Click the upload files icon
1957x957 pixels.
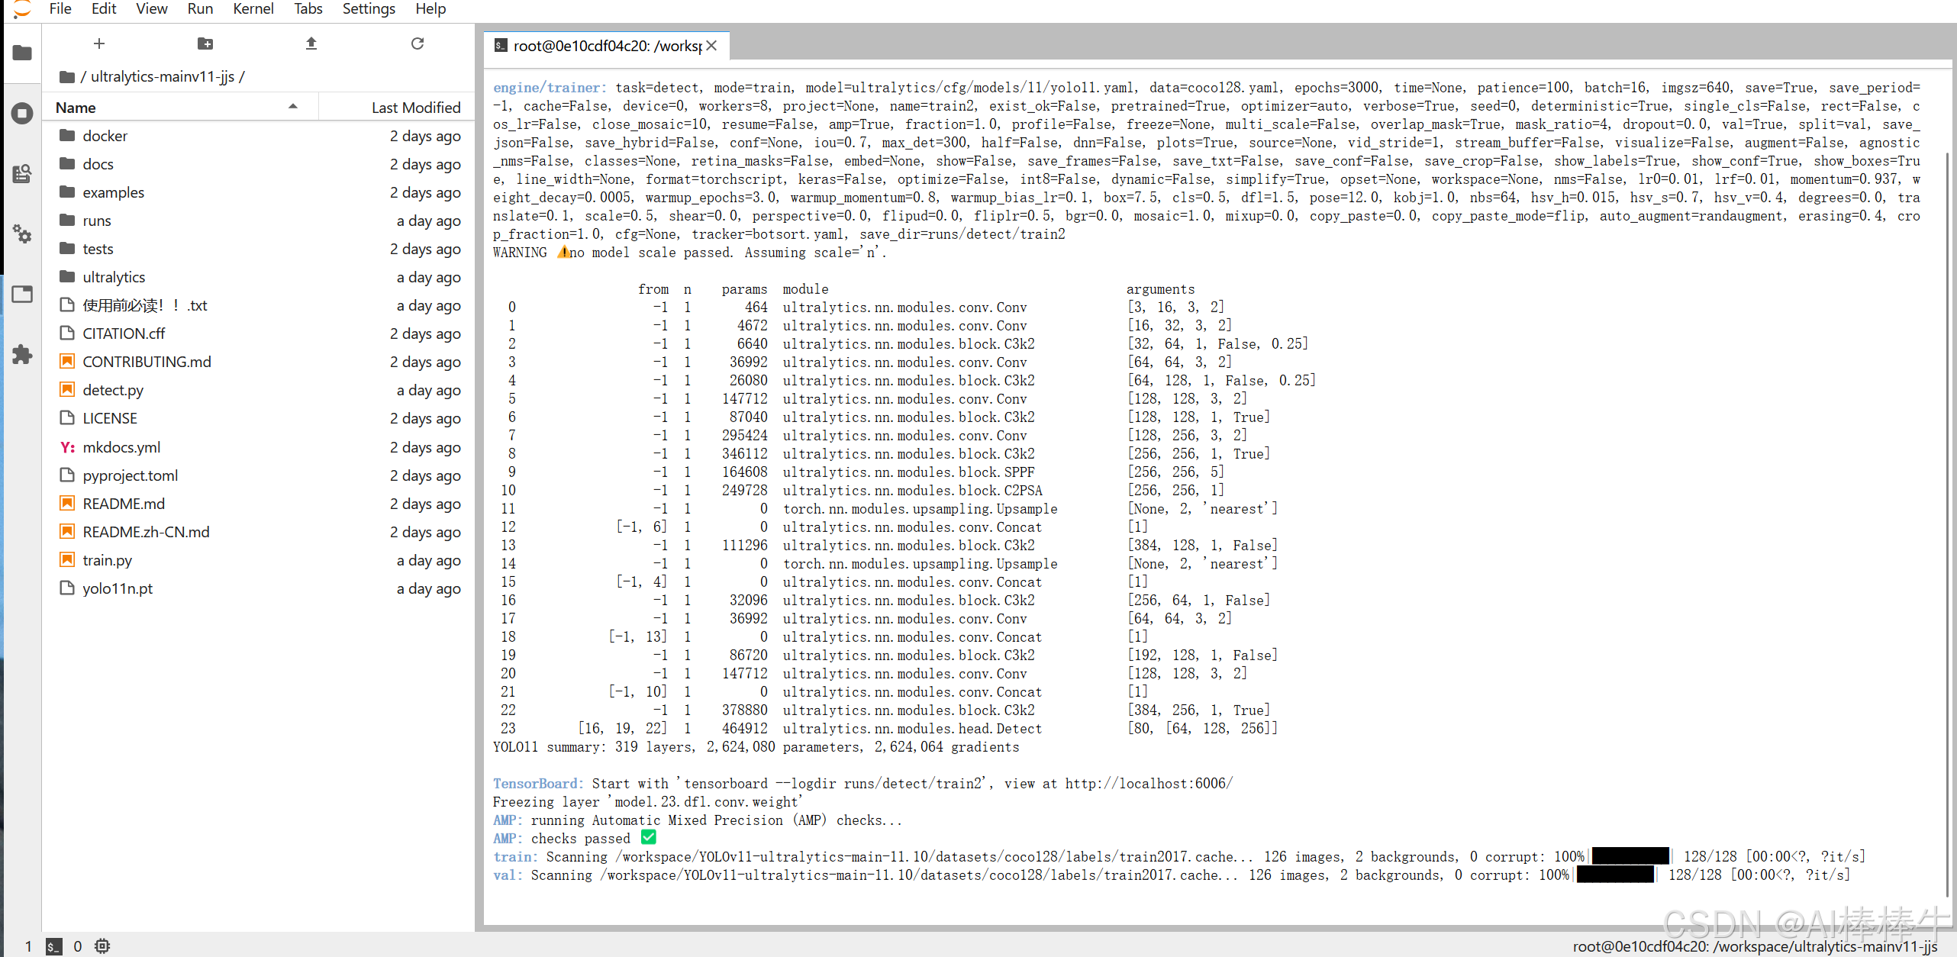coord(311,43)
